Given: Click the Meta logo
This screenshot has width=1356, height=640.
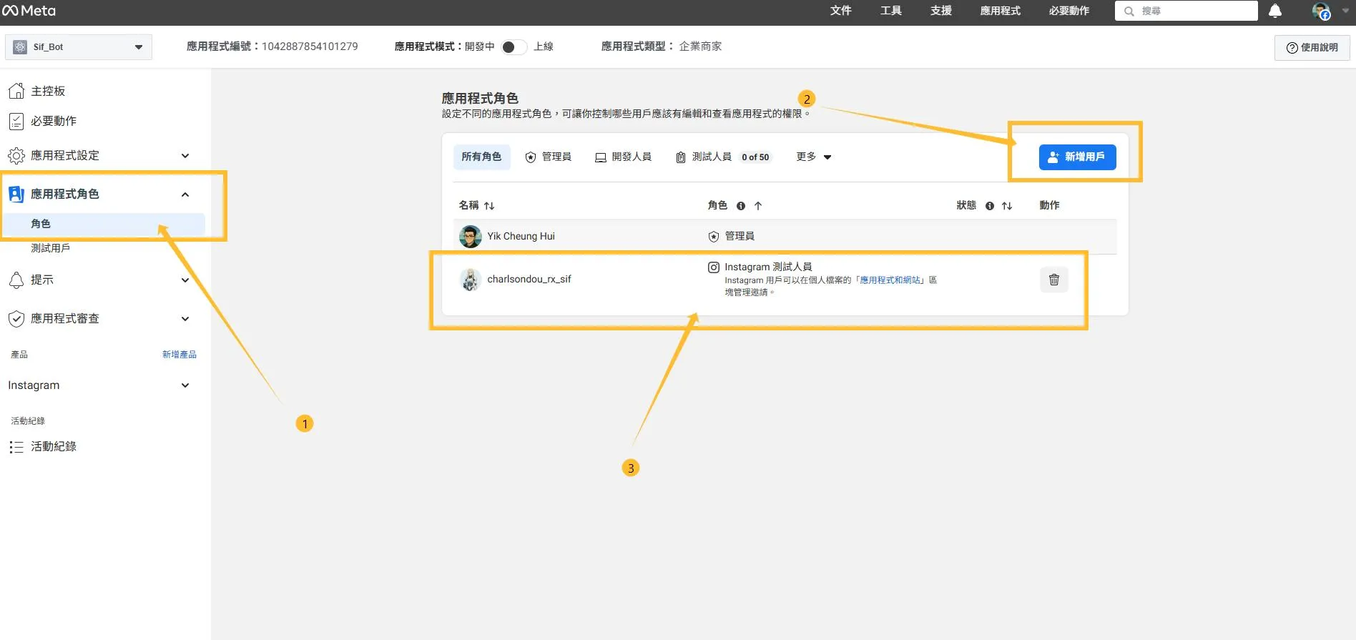Looking at the screenshot, I should (x=29, y=11).
